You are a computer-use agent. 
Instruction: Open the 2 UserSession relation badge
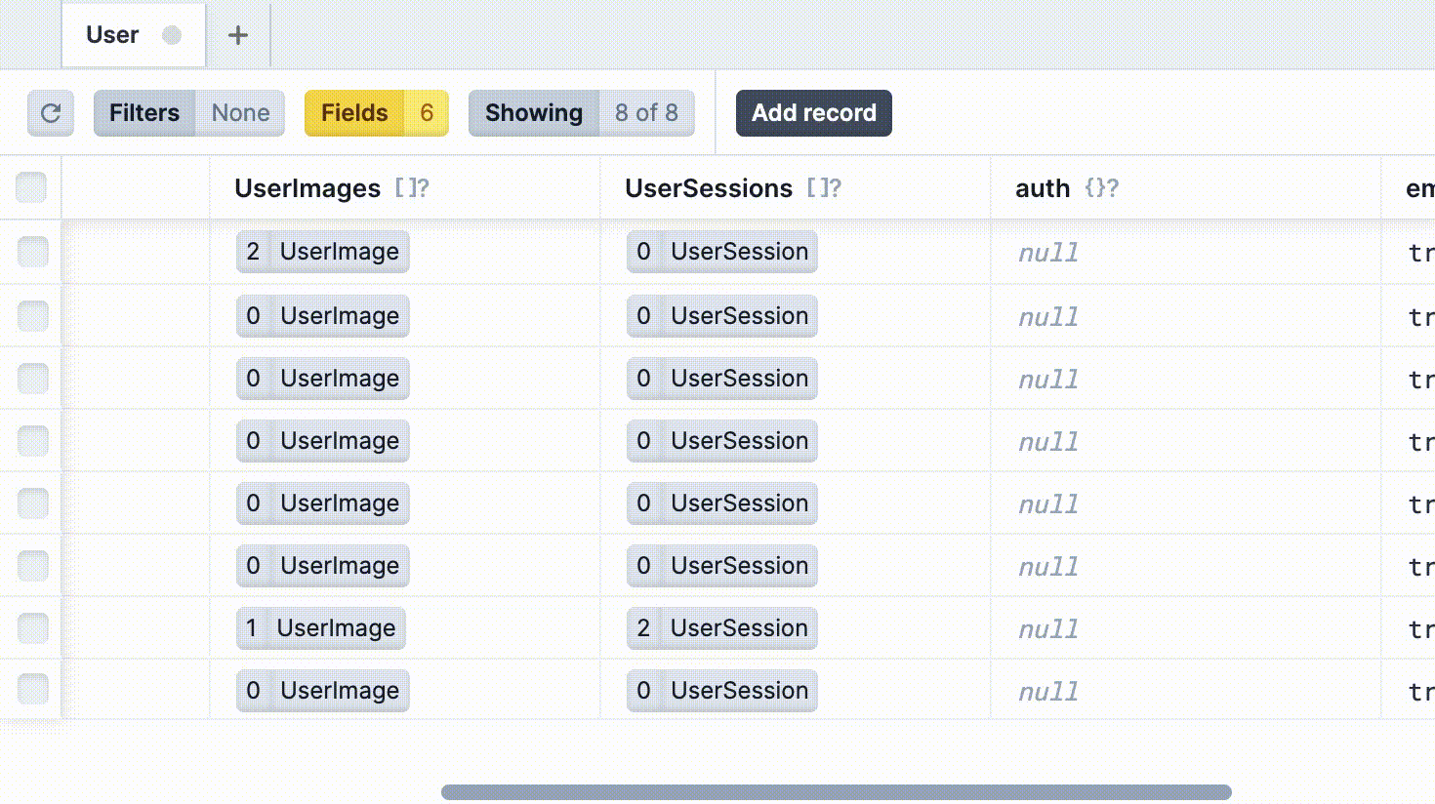[x=722, y=628]
